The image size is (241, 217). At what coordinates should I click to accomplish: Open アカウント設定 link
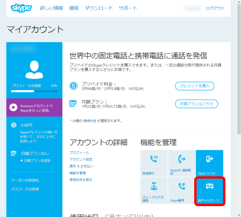(81, 159)
